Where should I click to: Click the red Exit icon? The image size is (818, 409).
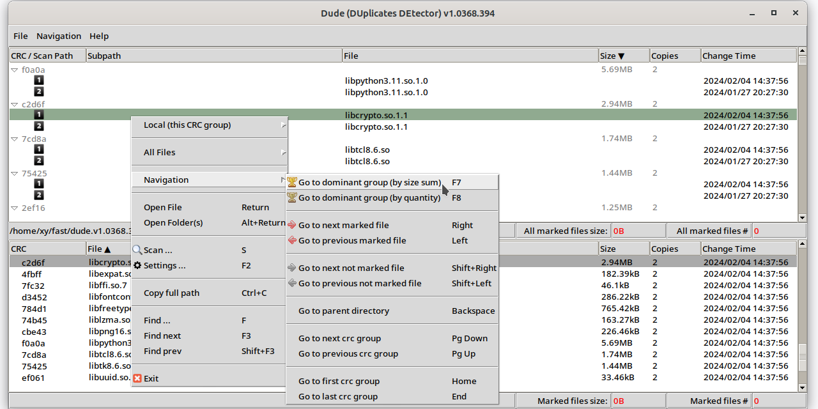(x=137, y=379)
